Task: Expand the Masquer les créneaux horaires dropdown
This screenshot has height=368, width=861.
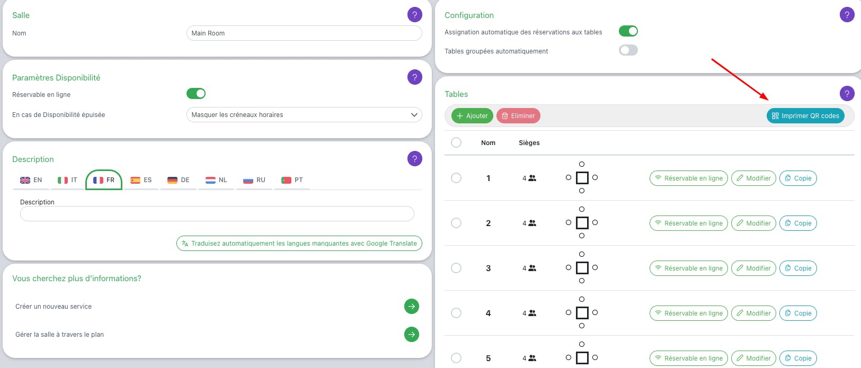Action: 304,115
